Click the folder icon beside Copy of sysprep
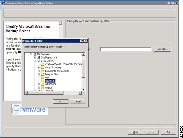This screenshot has width=183, height=138. [x=43, y=68]
